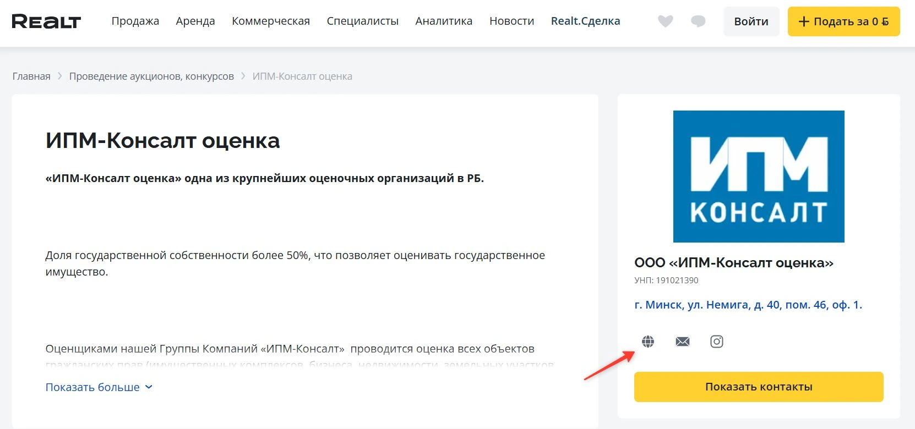Click the Войти login button
The image size is (915, 429).
751,21
